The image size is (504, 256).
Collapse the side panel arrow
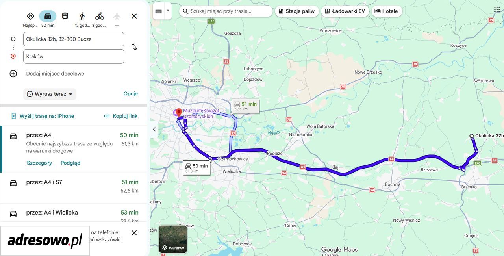pyautogui.click(x=154, y=129)
